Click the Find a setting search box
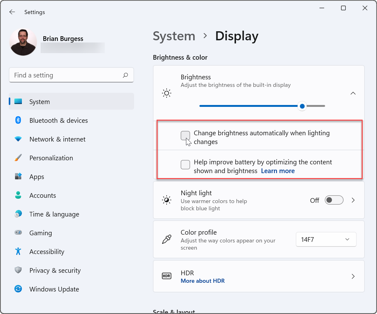 click(x=71, y=75)
